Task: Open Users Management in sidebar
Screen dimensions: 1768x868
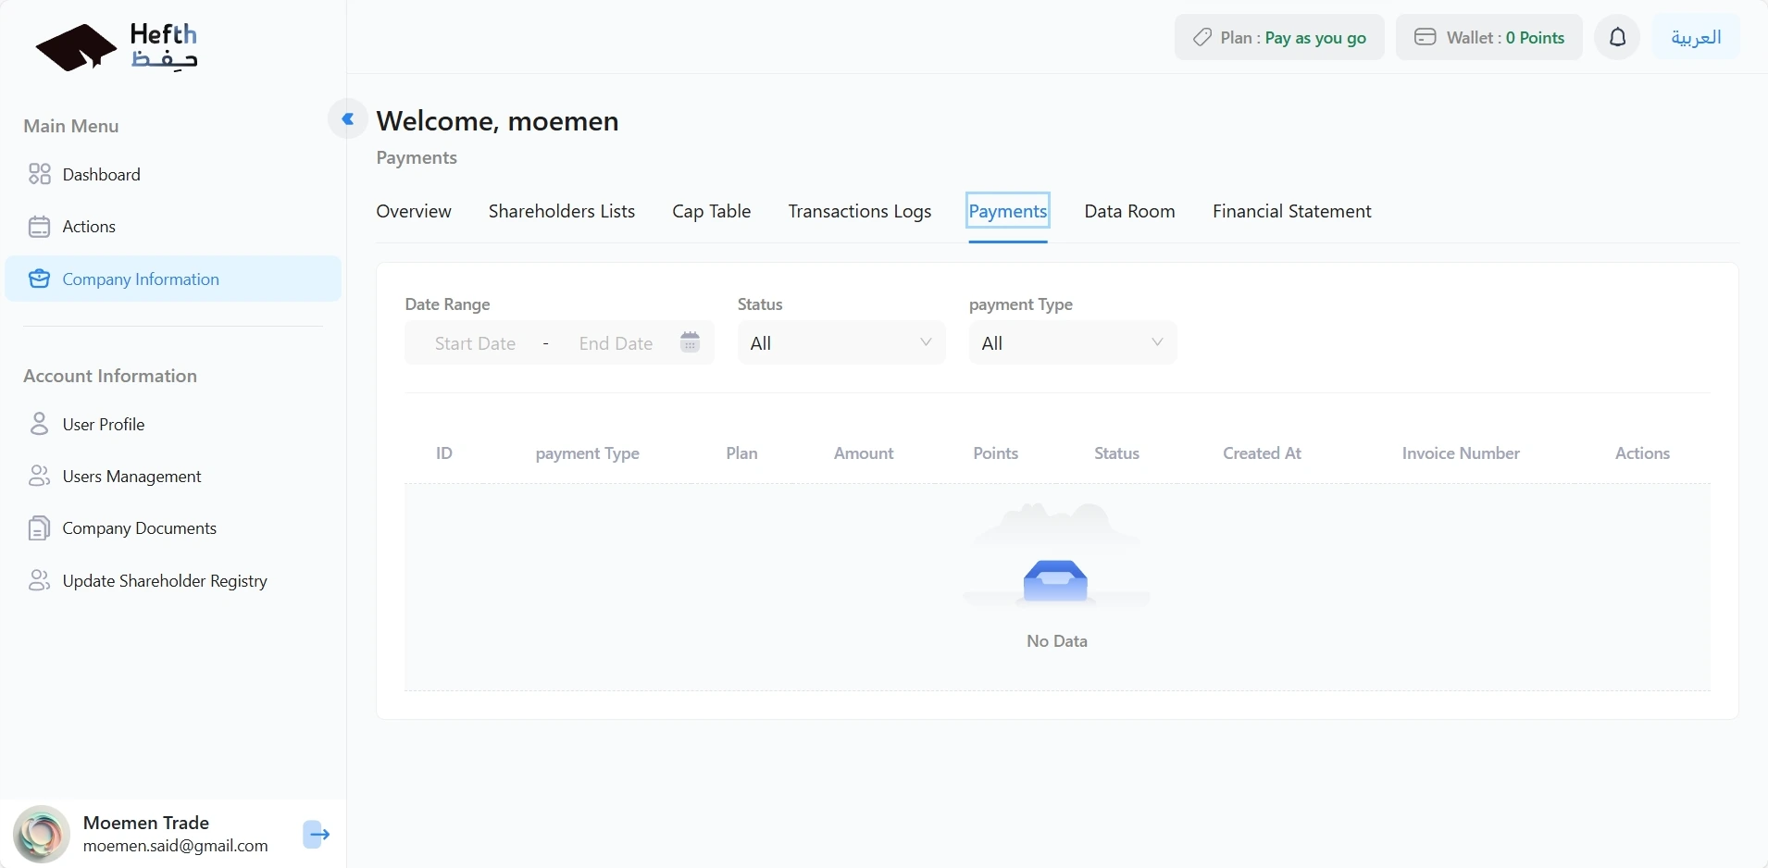Action: (131, 477)
